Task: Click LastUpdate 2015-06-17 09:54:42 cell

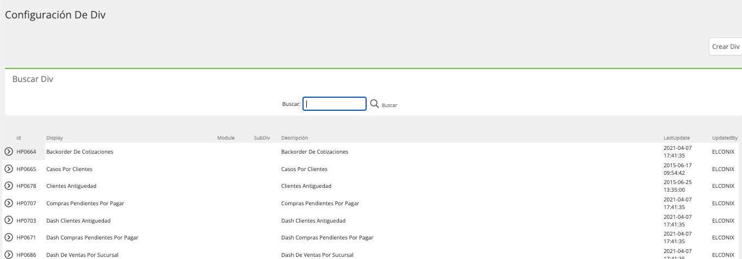Action: click(677, 169)
